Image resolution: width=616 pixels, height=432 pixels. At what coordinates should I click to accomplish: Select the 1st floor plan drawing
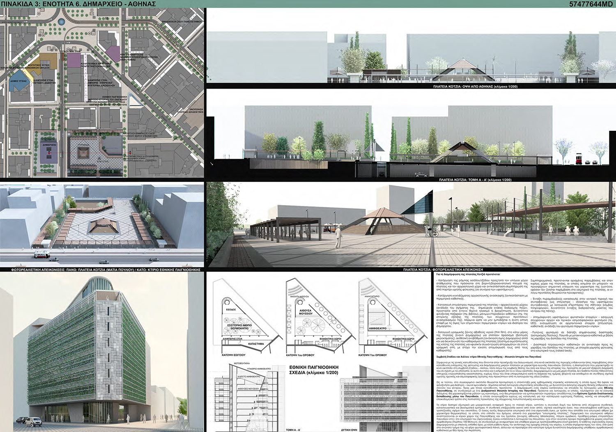(x=320, y=316)
